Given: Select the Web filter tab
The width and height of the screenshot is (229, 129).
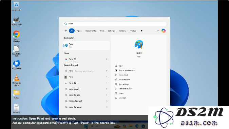Looking at the screenshot, I should click(102, 31).
